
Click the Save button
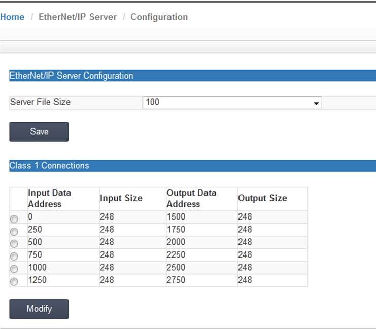39,132
